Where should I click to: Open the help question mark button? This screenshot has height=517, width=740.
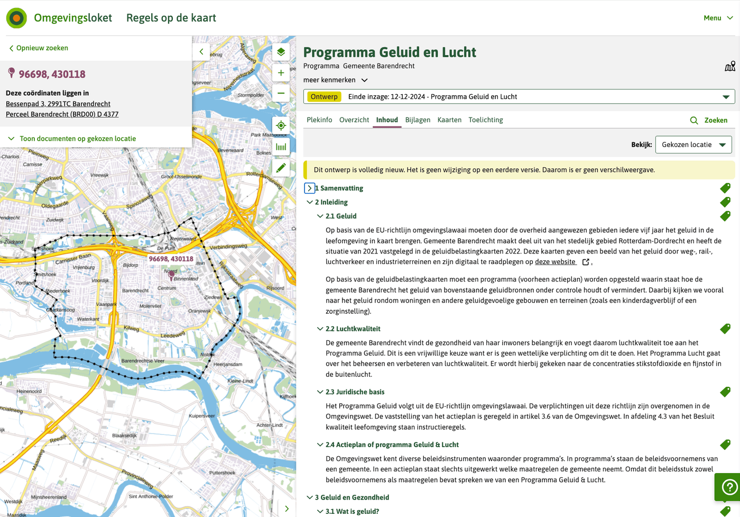click(729, 487)
